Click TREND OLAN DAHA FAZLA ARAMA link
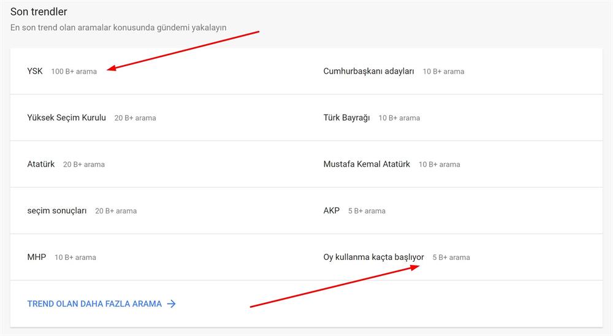 94,304
